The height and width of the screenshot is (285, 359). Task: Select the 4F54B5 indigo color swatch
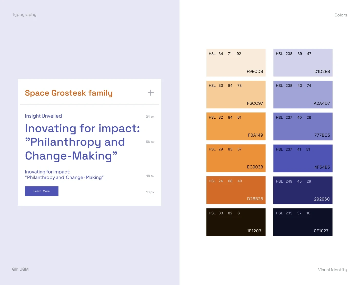click(x=303, y=158)
